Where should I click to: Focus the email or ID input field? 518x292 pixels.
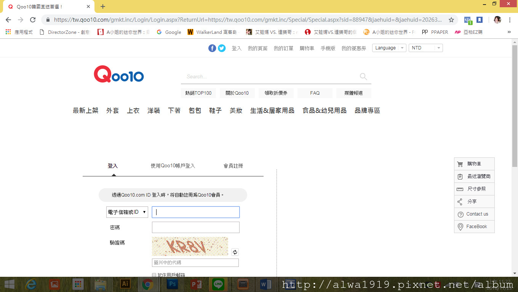click(x=196, y=212)
